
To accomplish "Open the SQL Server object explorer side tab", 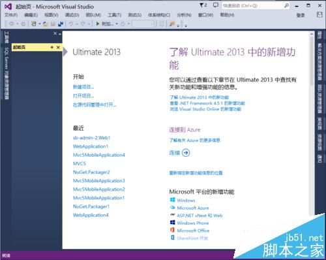I will 7,73.
